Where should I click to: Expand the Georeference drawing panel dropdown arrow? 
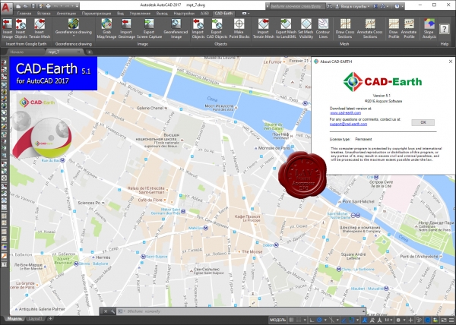(x=74, y=37)
